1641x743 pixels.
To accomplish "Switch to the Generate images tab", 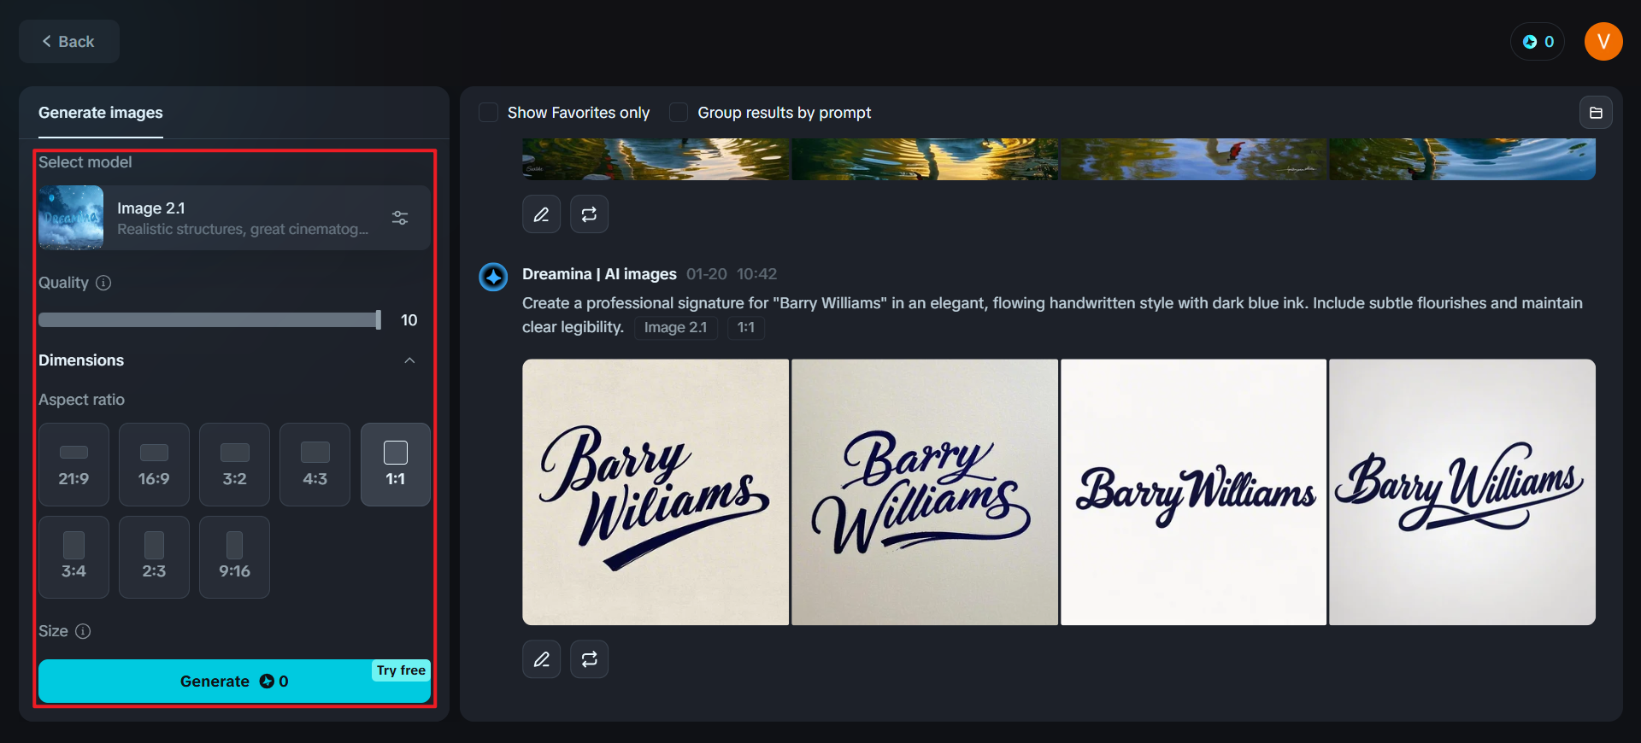I will (x=101, y=113).
